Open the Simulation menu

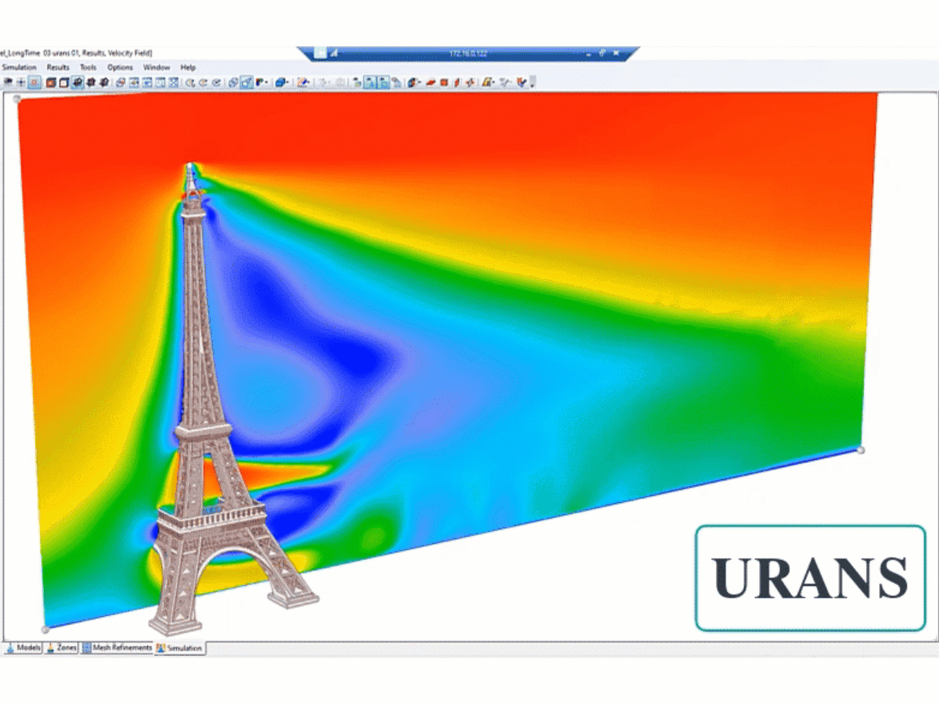(20, 67)
